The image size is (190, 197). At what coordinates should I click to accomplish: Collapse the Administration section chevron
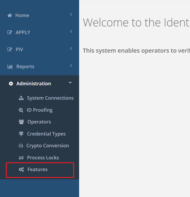click(x=70, y=83)
